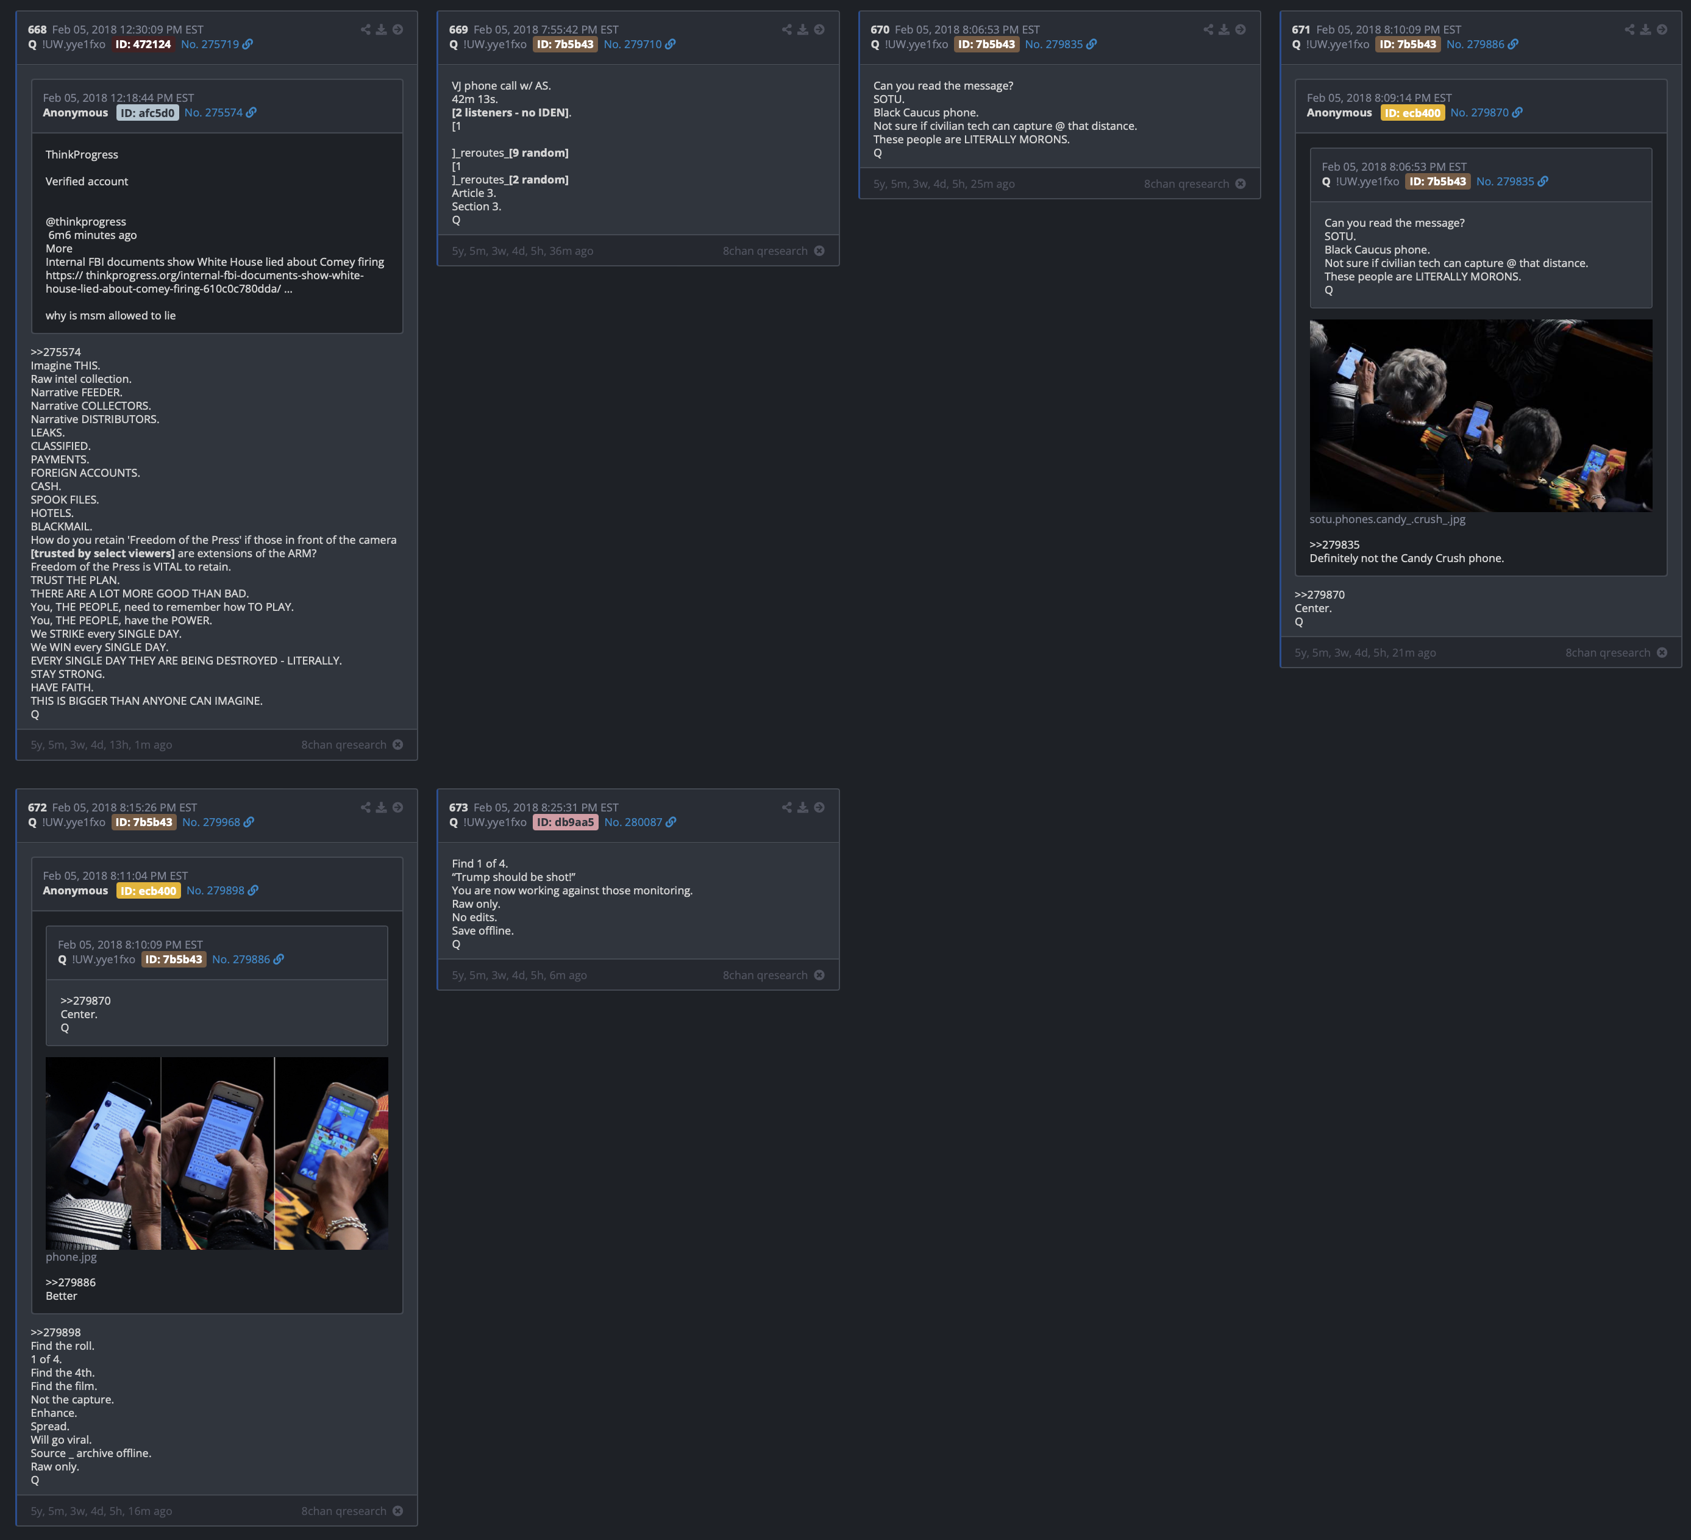The height and width of the screenshot is (1540, 1691).
Task: Click the phone.jpg filename caption
Action: point(71,1257)
